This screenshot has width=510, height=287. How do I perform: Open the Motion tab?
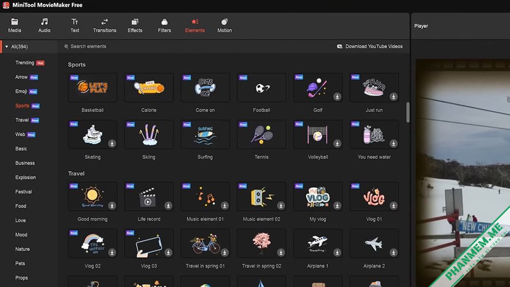(224, 25)
